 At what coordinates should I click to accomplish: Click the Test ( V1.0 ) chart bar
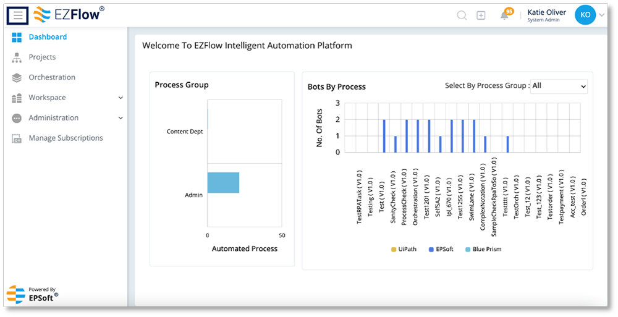pyautogui.click(x=384, y=135)
